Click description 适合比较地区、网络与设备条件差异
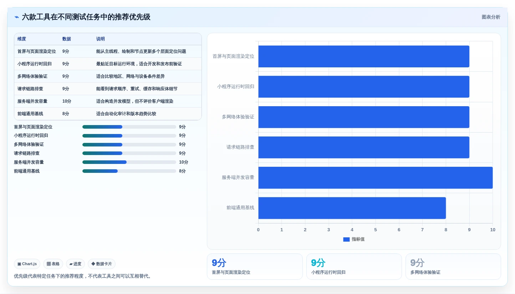The image size is (515, 294). [x=131, y=76]
